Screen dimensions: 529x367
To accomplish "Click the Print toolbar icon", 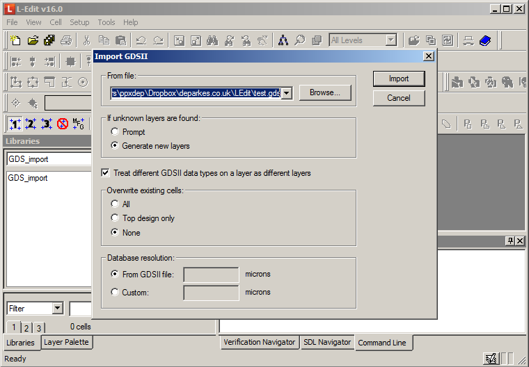I will tap(66, 40).
